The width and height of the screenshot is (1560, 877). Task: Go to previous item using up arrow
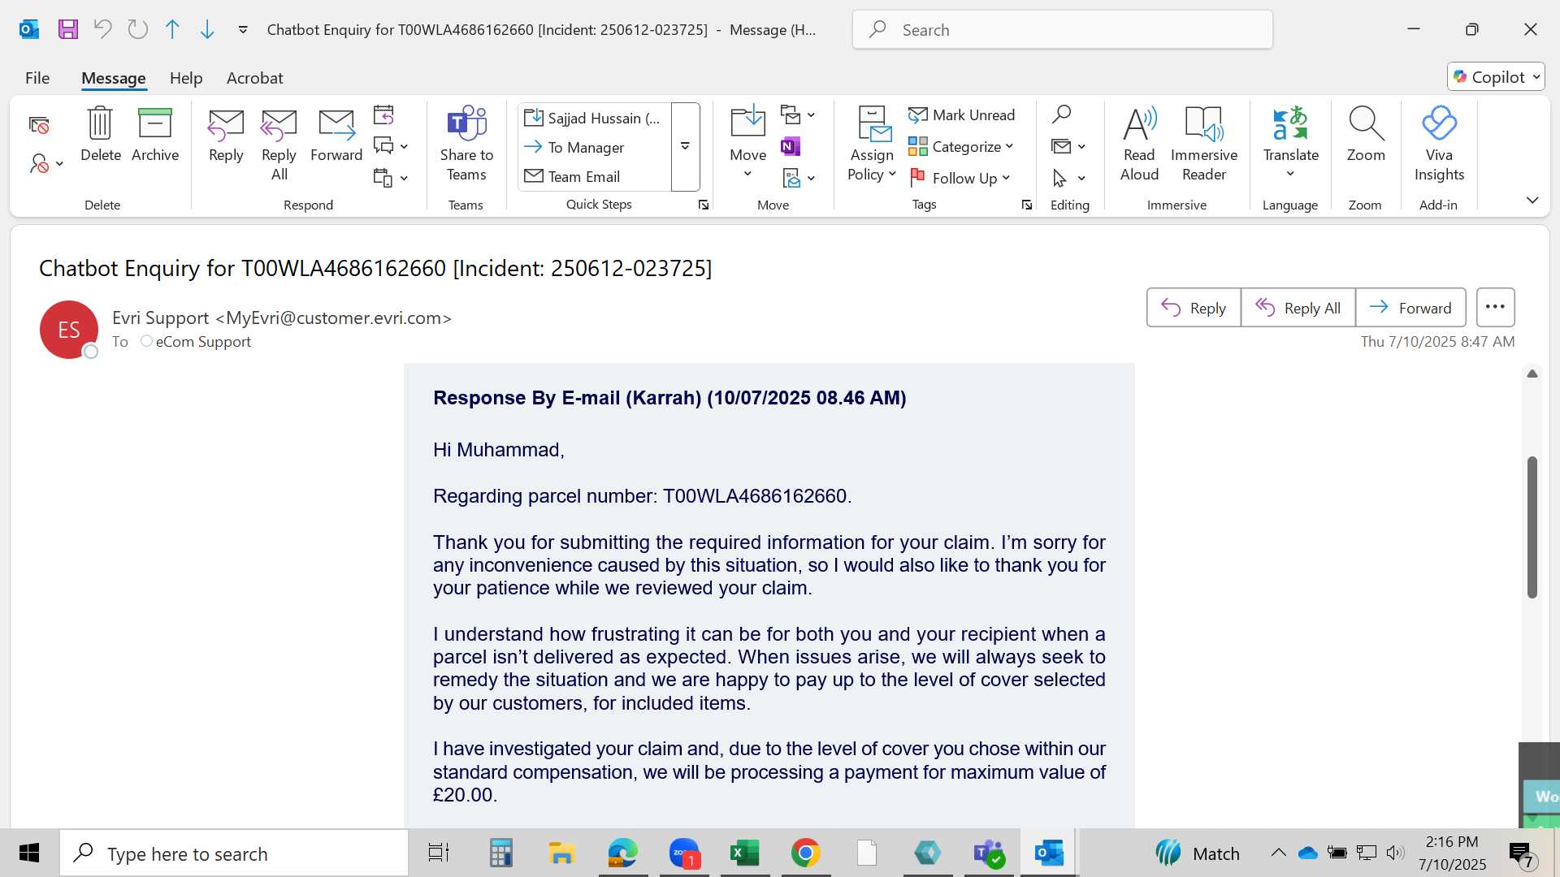(172, 30)
